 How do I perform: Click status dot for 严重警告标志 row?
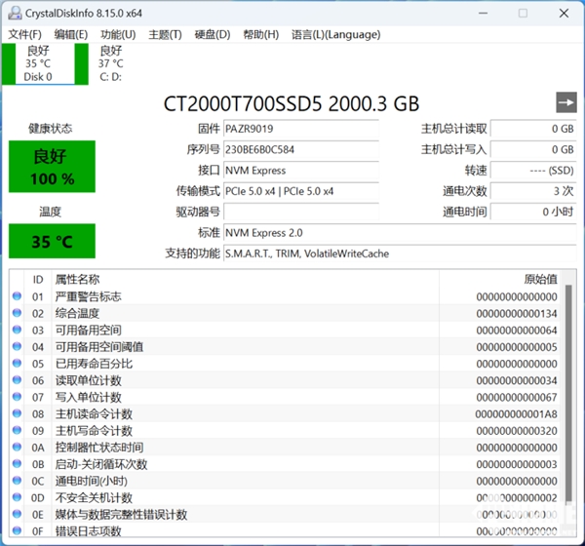coord(17,296)
